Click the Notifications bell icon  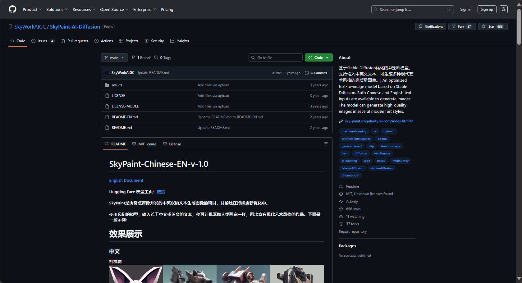coord(420,26)
